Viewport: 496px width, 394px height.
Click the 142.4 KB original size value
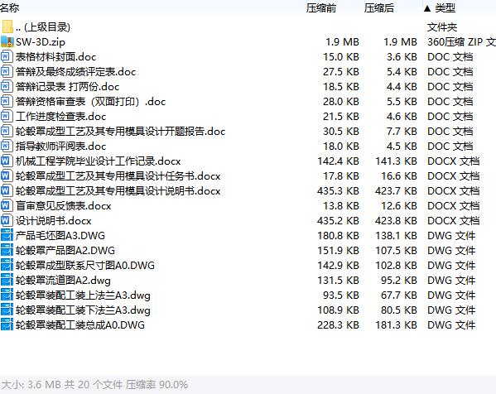[x=338, y=161]
